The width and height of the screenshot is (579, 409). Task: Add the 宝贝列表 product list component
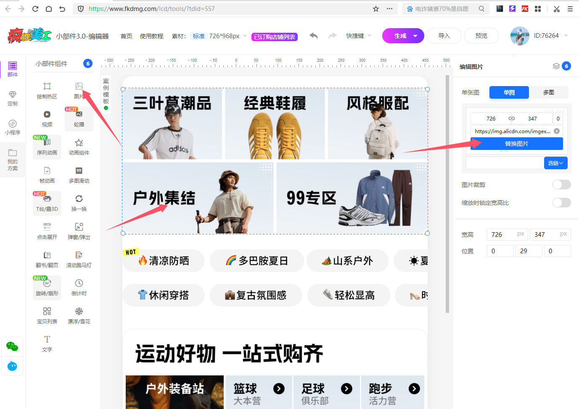tap(47, 316)
